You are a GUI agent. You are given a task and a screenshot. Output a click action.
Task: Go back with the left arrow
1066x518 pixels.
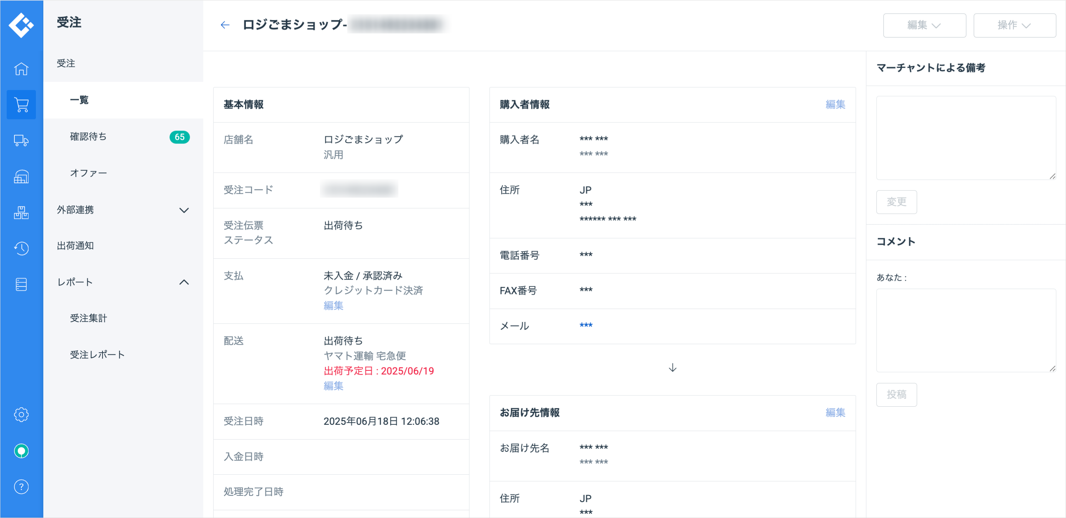[x=225, y=25]
